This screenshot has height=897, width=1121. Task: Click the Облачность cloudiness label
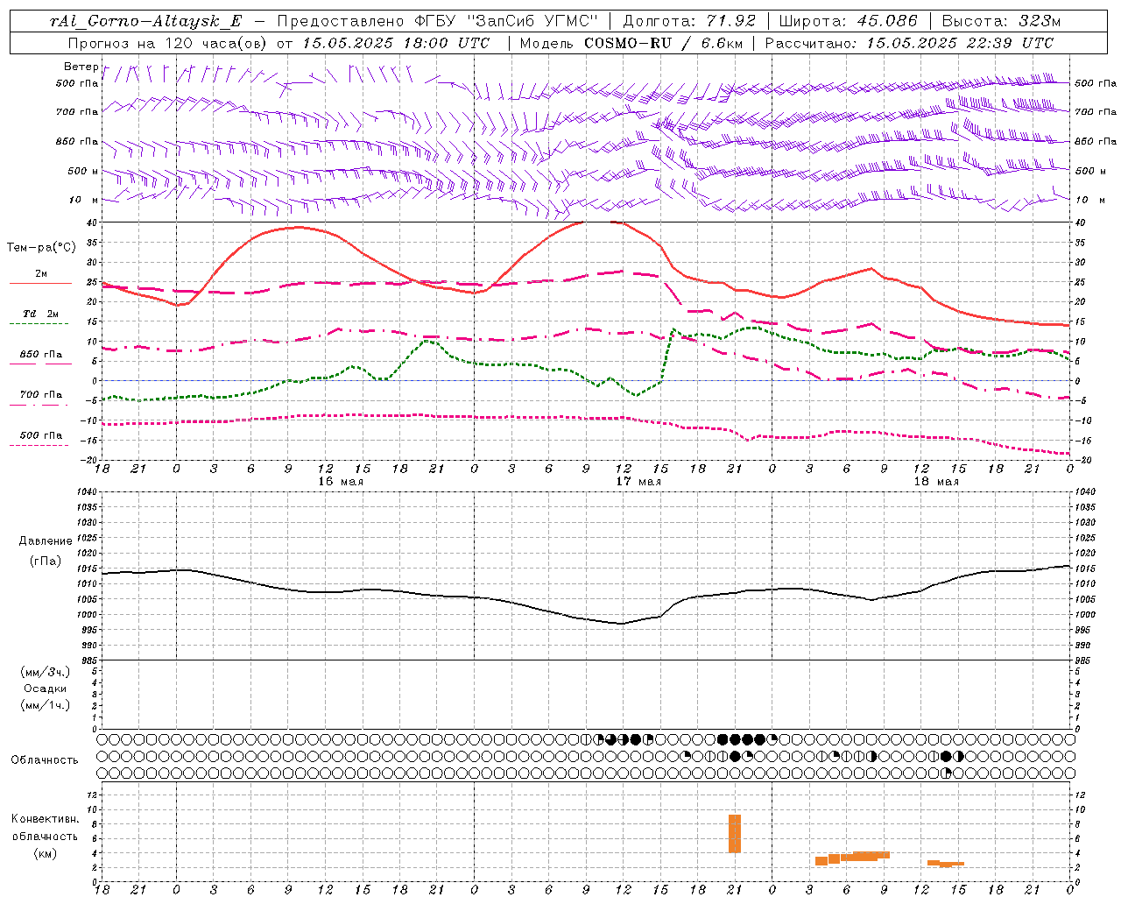pyautogui.click(x=45, y=760)
